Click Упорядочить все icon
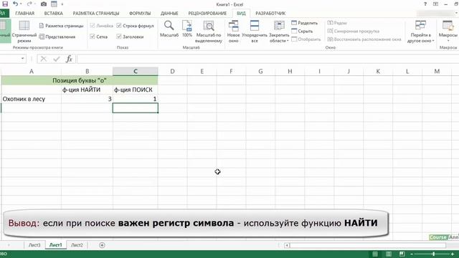The width and height of the screenshot is (459, 258). click(255, 32)
